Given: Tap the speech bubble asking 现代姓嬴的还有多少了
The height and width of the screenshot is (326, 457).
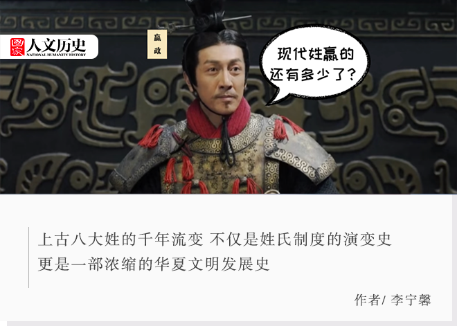Looking at the screenshot, I should (x=315, y=62).
